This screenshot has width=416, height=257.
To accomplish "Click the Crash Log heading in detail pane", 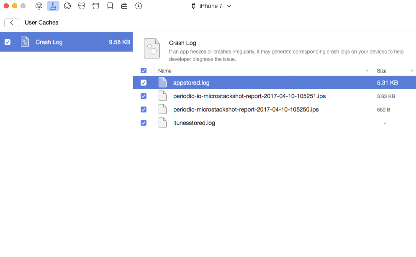I will tap(182, 43).
